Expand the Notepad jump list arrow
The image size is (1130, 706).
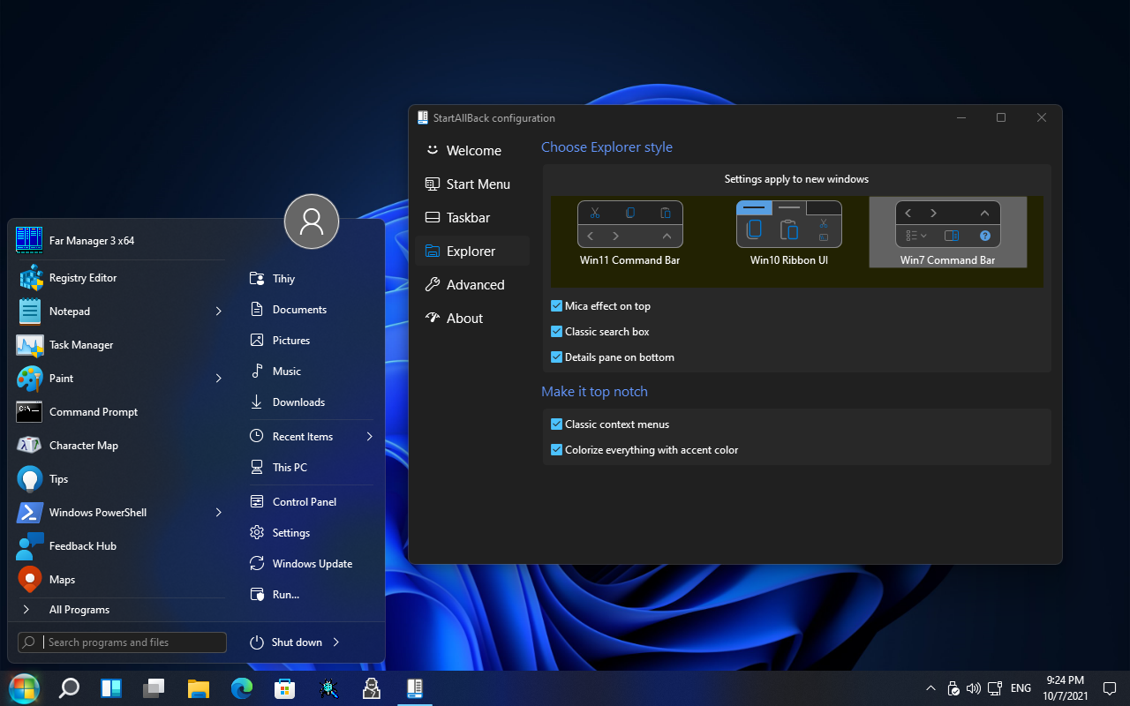point(218,312)
